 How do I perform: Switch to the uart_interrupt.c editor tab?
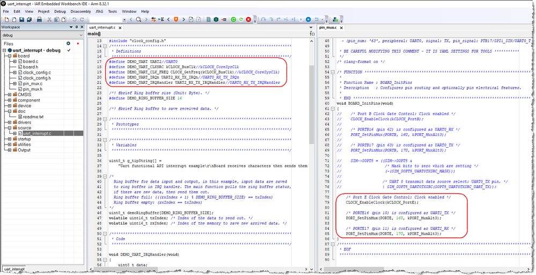click(x=102, y=27)
